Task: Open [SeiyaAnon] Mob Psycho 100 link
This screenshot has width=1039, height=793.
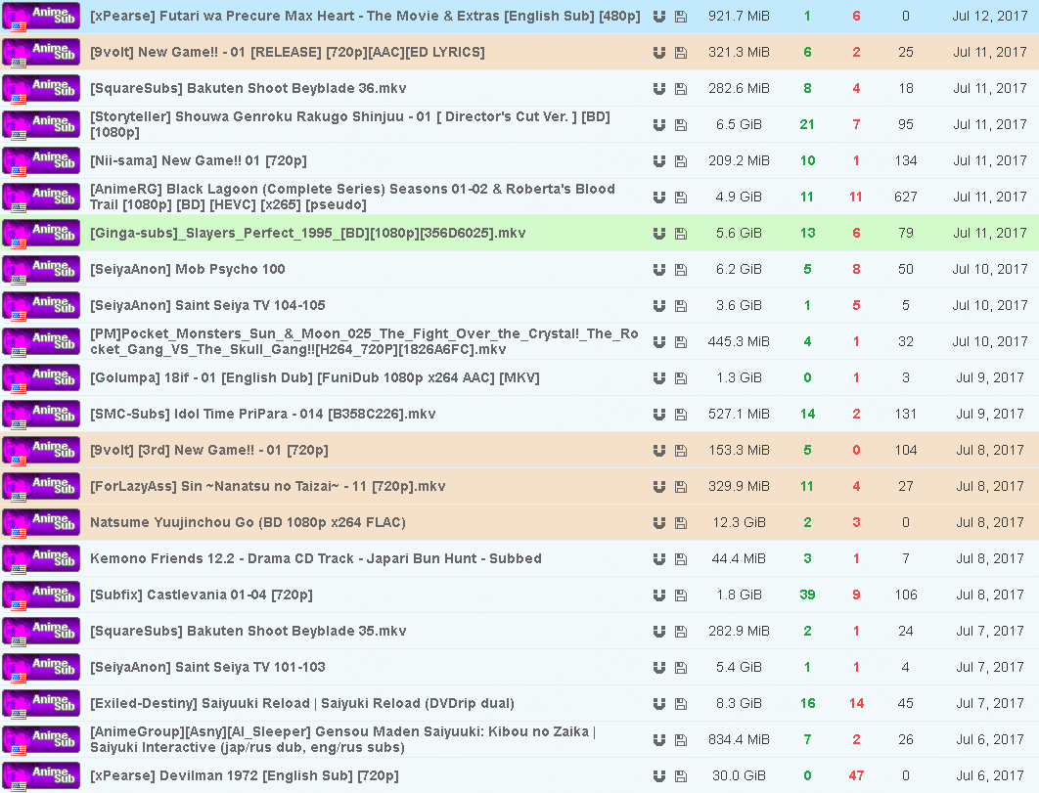Action: (x=188, y=269)
